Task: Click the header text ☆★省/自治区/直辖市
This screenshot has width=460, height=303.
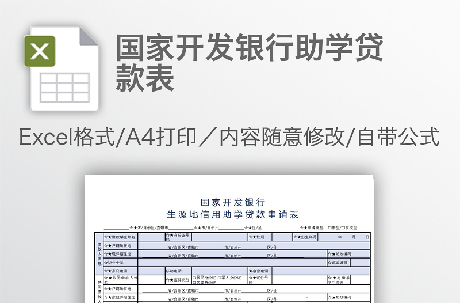Action: (x=149, y=228)
